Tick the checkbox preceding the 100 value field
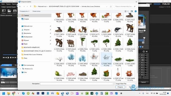 tap(139, 60)
